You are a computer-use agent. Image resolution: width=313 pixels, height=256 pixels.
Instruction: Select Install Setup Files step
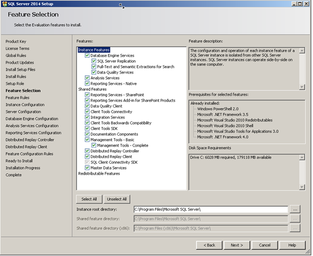tap(21, 69)
